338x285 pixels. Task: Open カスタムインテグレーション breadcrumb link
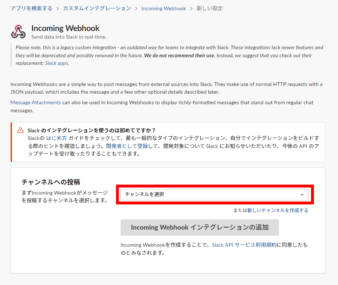pos(97,8)
